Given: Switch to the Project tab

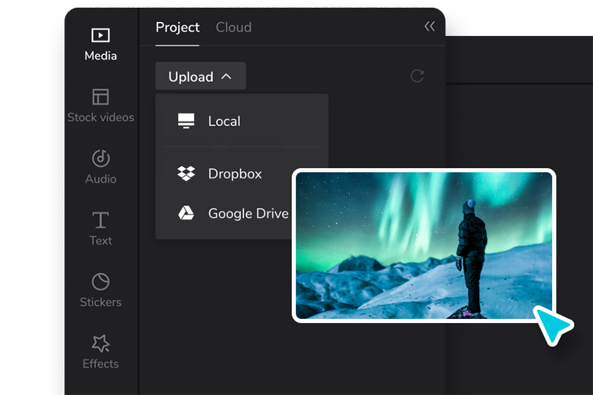Looking at the screenshot, I should tap(177, 28).
